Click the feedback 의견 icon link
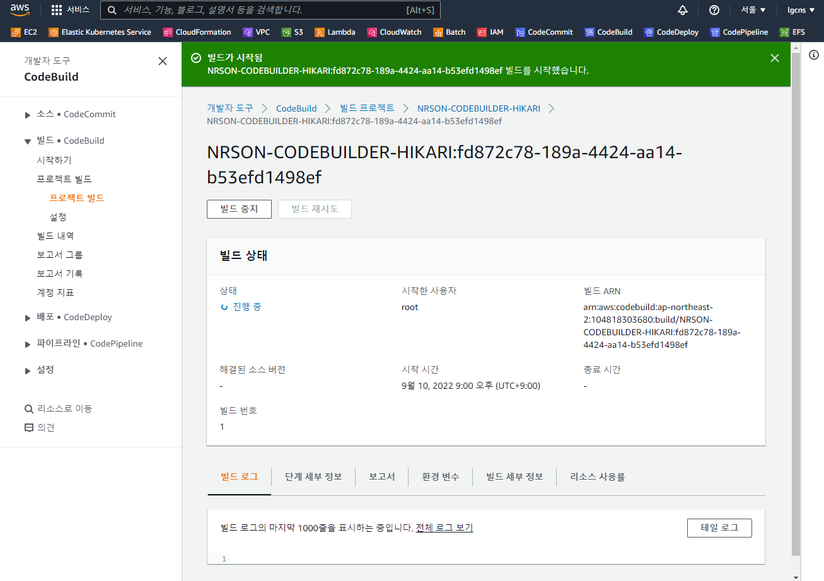This screenshot has height=581, width=824. point(39,427)
